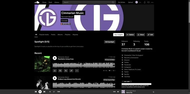Open the Playlists tab
The width and height of the screenshot is (190, 94).
point(67,35)
